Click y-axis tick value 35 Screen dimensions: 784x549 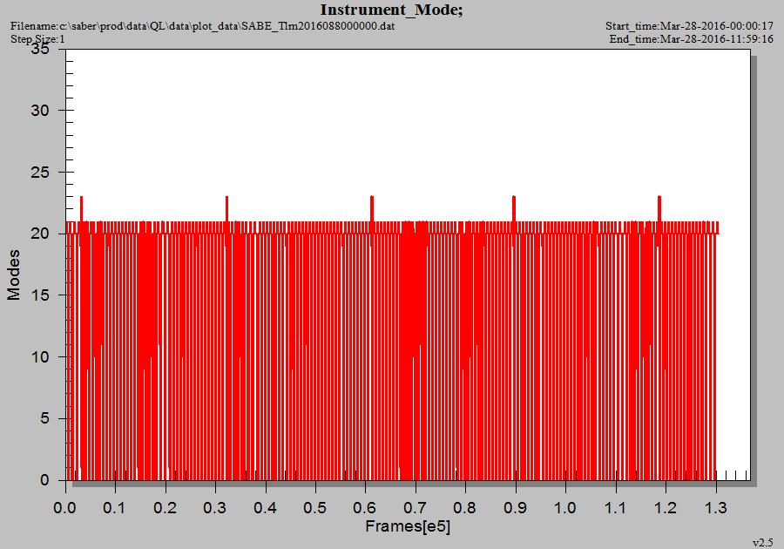[x=40, y=49]
